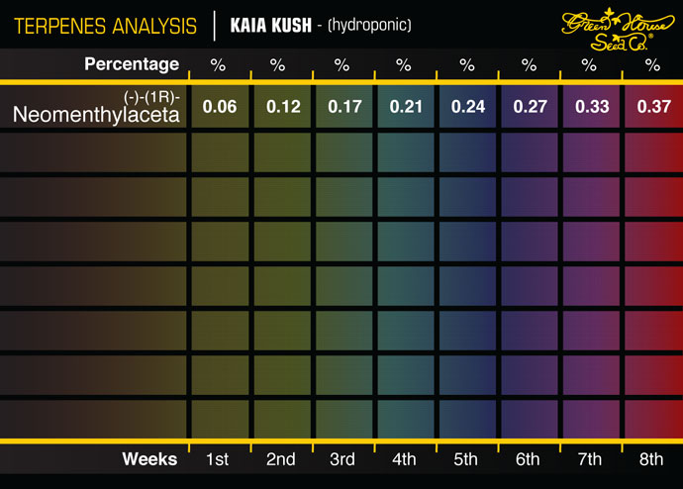Select the Percentage row header
Image resolution: width=683 pixels, height=489 pixels.
pos(132,64)
